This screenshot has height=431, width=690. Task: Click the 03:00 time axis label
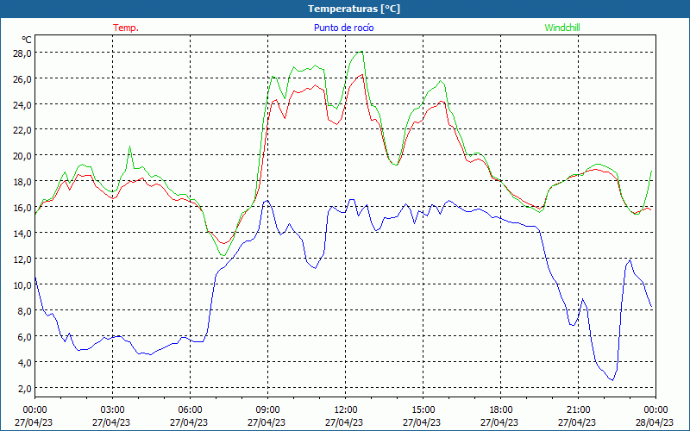112,409
